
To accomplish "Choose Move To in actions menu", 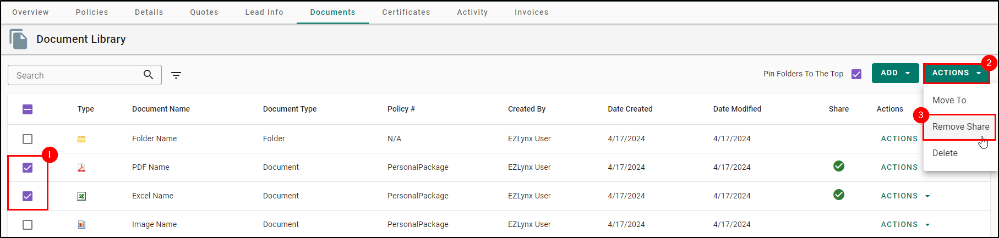I will tap(949, 100).
